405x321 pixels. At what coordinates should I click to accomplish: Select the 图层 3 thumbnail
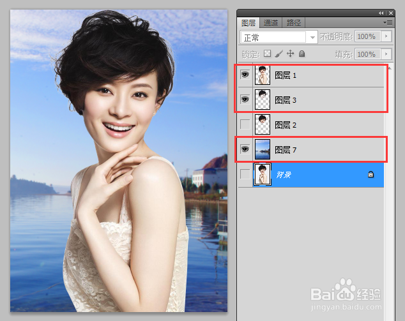click(263, 100)
